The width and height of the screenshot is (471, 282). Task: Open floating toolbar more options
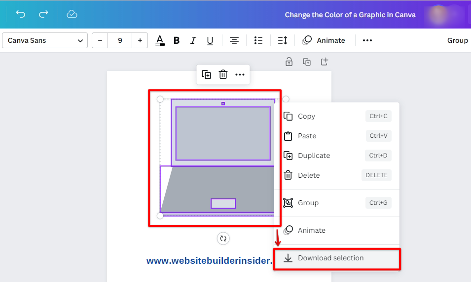click(240, 75)
